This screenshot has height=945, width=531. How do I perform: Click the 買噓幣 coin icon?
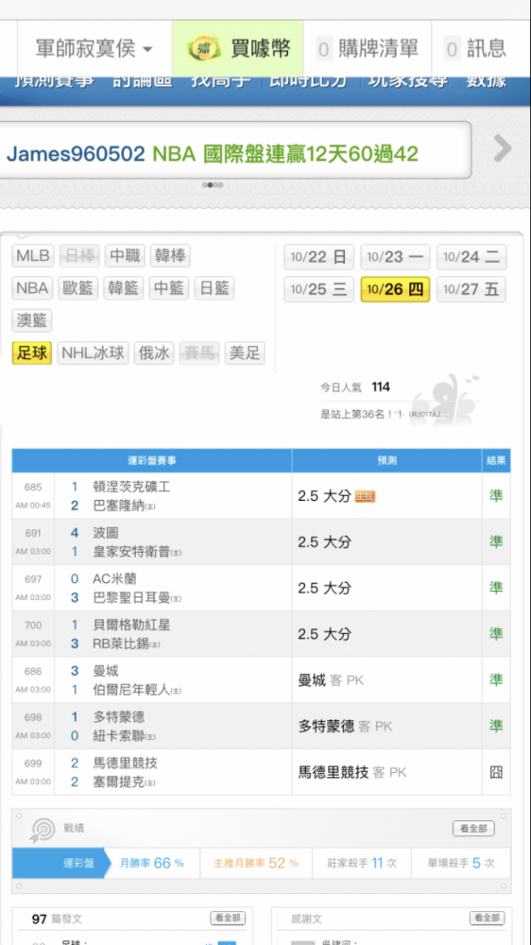(204, 49)
